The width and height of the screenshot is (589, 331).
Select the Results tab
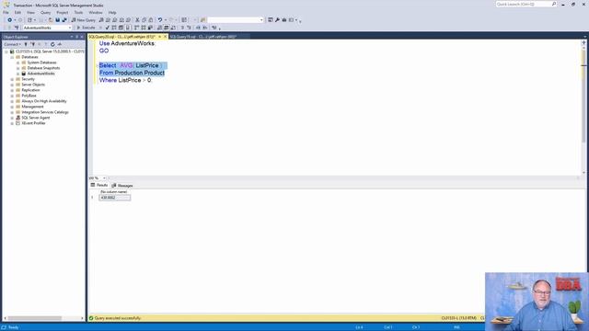coord(99,186)
